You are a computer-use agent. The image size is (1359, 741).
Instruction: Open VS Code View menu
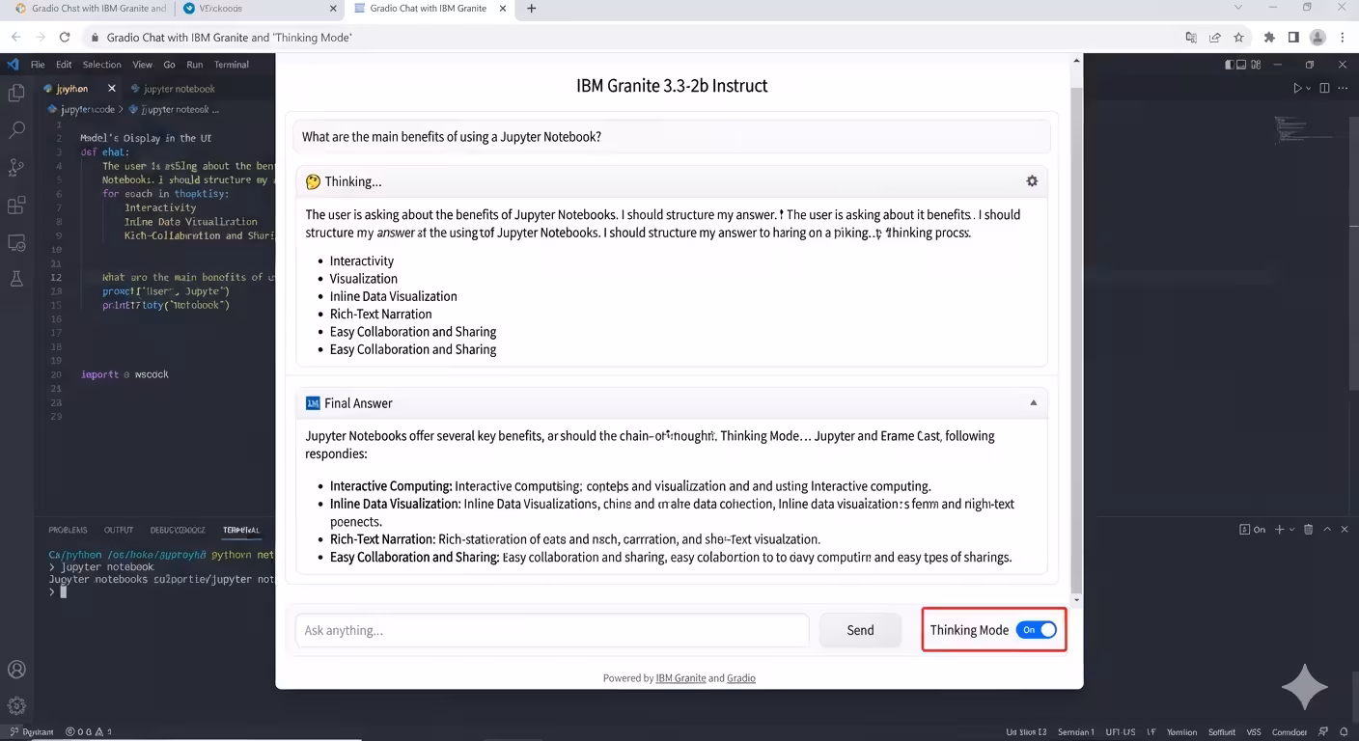pos(142,65)
